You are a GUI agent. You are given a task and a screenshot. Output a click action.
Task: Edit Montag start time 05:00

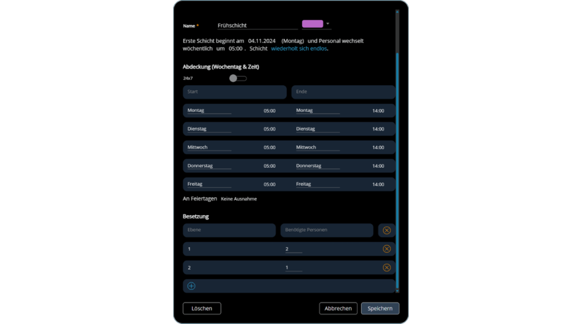coord(269,111)
